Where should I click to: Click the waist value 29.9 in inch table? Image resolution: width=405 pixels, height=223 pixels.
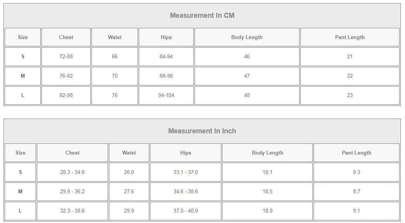pyautogui.click(x=129, y=211)
